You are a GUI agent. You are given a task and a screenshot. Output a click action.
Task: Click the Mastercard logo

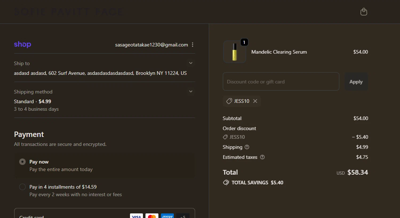coord(152,216)
